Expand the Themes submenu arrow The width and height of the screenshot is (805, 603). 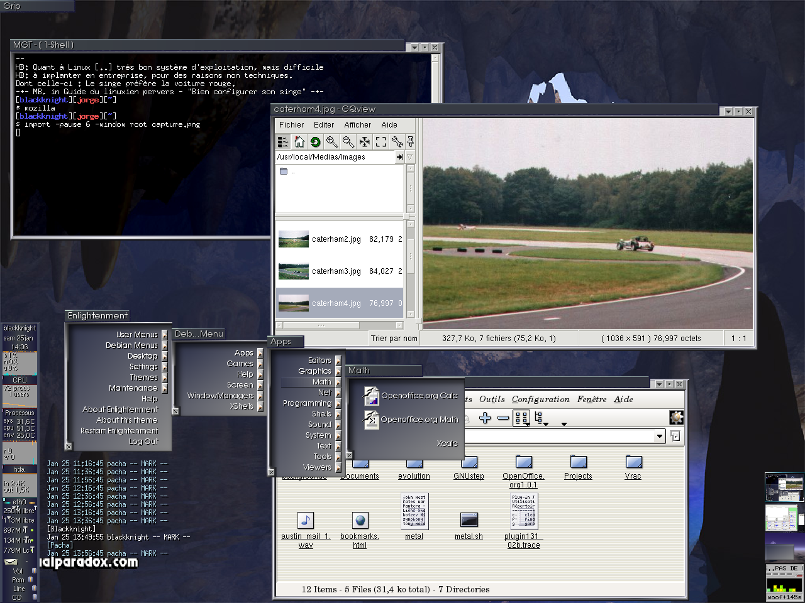[165, 378]
